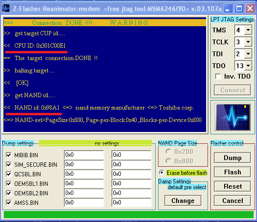257x222 pixels.
Task: Select the 0x200 NAND page size
Action: (168, 151)
